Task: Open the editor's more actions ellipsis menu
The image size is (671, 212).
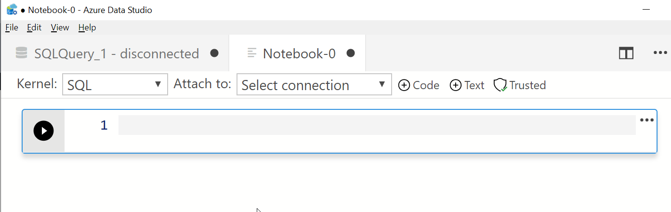Action: 660,53
